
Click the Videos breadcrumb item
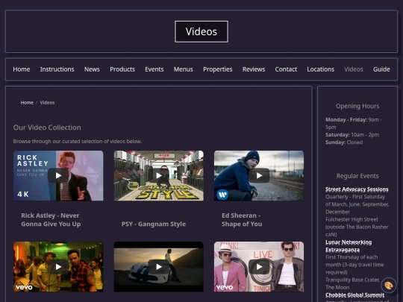tap(47, 102)
